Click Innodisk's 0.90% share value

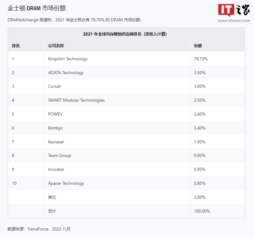pos(200,170)
